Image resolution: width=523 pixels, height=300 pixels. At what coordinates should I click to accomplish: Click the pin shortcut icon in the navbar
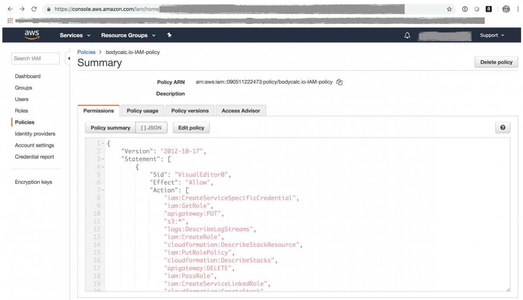pos(169,35)
